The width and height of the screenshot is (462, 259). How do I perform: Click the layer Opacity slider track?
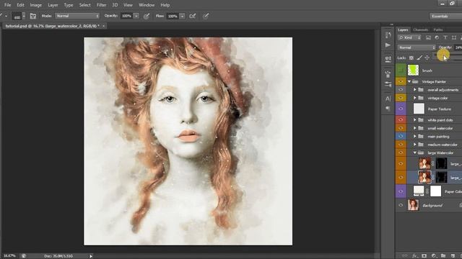(448, 55)
